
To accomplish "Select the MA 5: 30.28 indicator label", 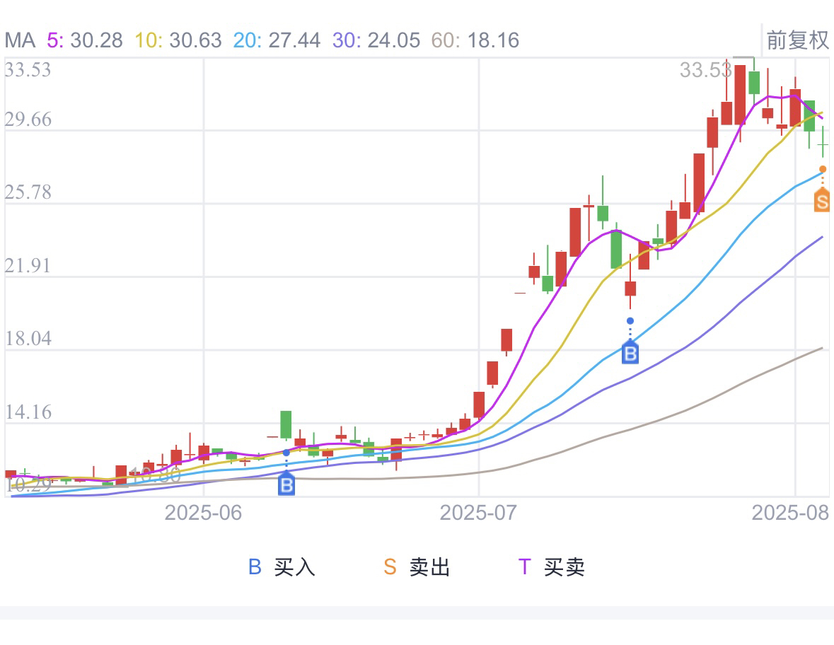I will (x=85, y=40).
